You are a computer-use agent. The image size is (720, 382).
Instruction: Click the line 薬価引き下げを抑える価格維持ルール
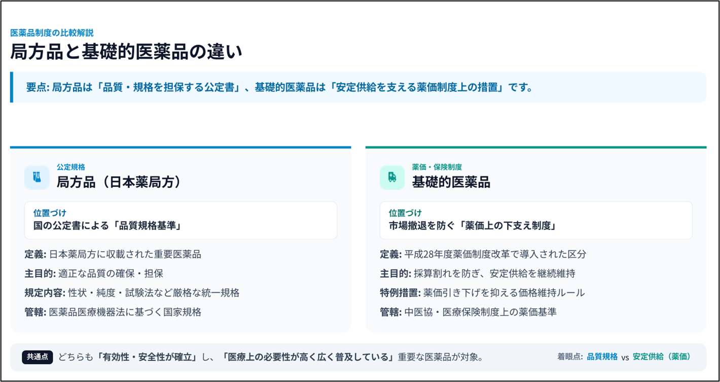click(482, 293)
